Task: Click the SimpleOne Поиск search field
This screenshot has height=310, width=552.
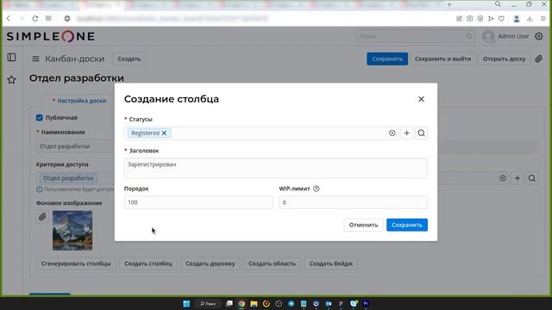Action: 416,36
